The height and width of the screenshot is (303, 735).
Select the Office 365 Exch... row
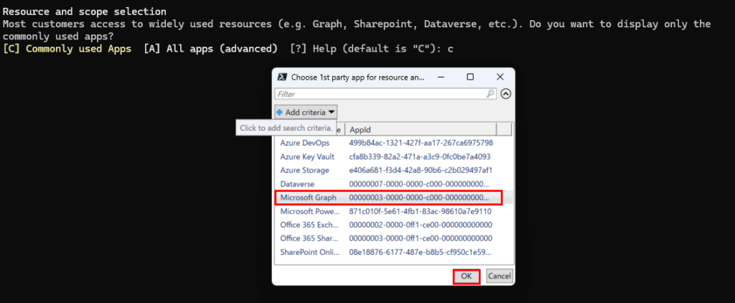pos(394,225)
